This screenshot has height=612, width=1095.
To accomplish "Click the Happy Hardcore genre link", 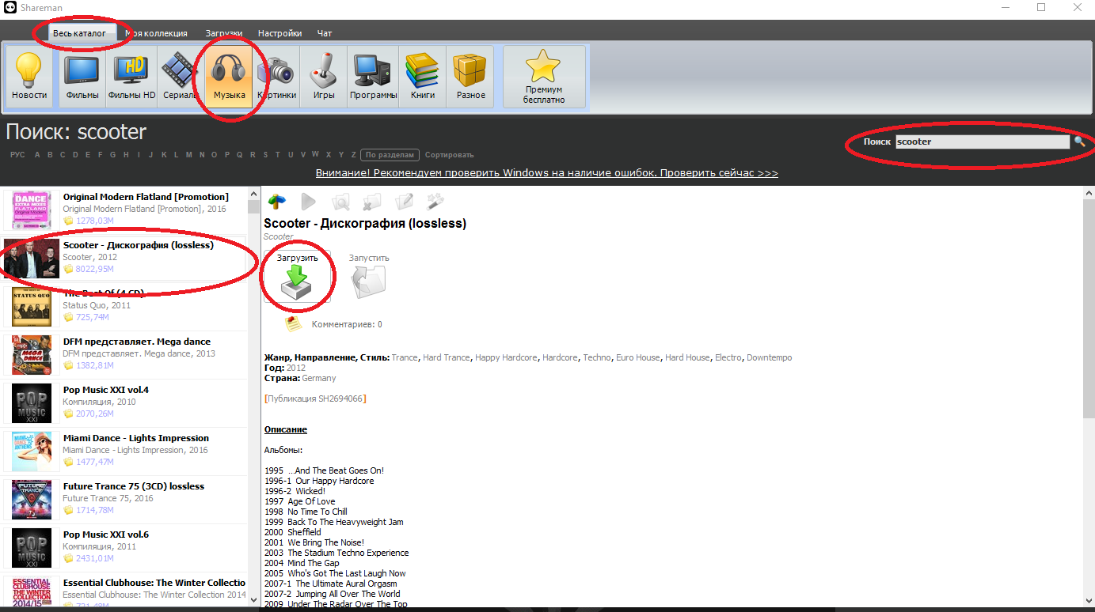I will (506, 357).
